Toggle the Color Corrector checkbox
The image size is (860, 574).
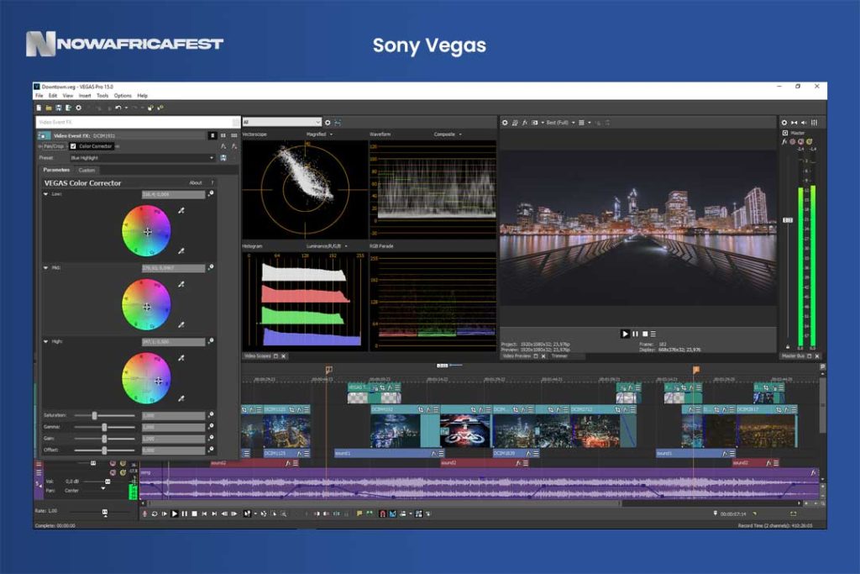[x=73, y=146]
